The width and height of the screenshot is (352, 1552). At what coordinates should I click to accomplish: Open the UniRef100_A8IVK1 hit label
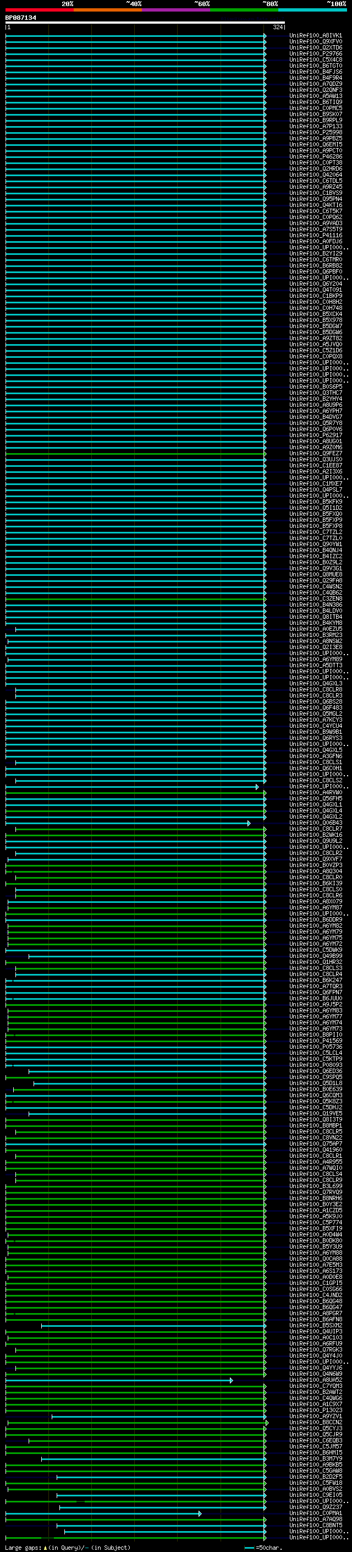(315, 36)
